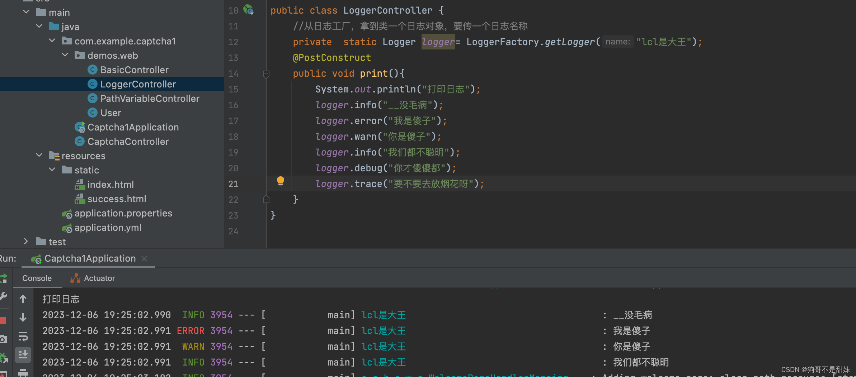Toggle scroll to end in console
Screen dimensions: 856x377
click(x=23, y=354)
